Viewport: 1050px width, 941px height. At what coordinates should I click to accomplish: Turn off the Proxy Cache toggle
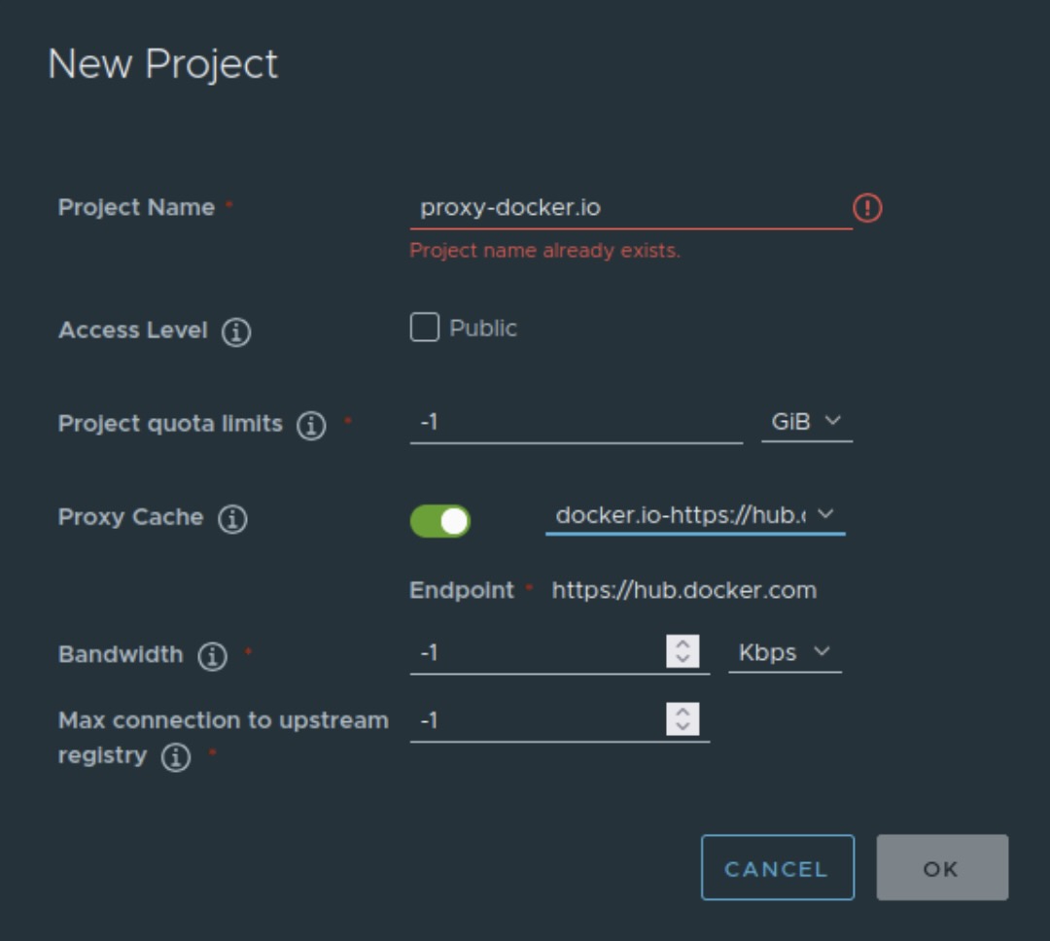[439, 521]
